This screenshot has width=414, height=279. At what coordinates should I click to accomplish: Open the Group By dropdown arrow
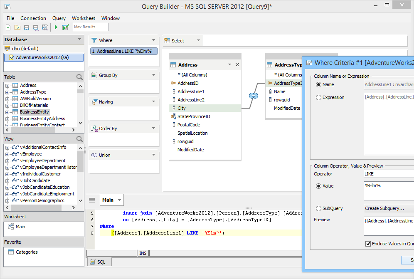tap(153, 75)
